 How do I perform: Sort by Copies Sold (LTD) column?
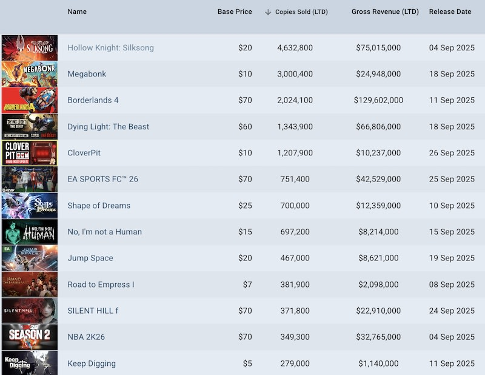(x=301, y=12)
